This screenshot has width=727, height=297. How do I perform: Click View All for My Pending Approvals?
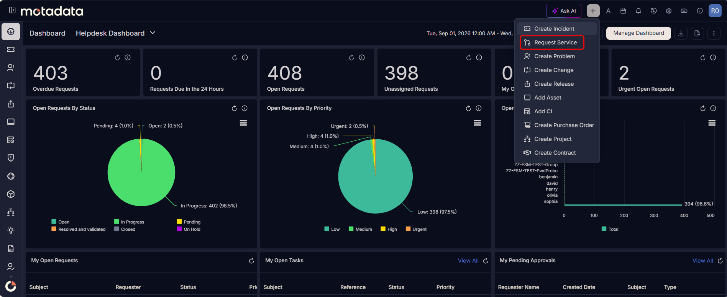[x=702, y=261]
